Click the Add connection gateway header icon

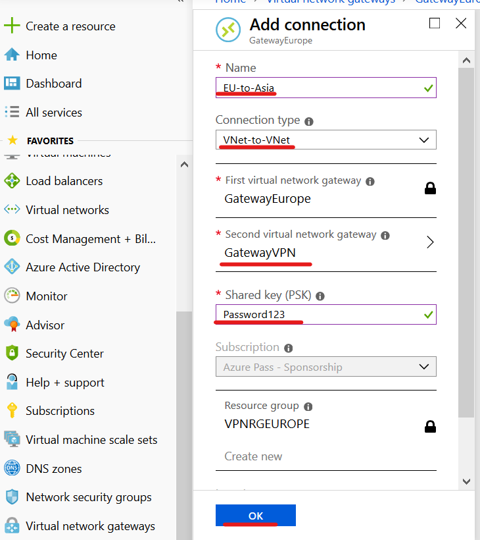pyautogui.click(x=228, y=30)
